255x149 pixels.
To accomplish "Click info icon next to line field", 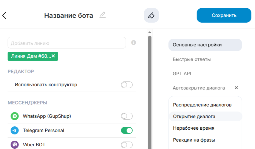I will point(134,43).
